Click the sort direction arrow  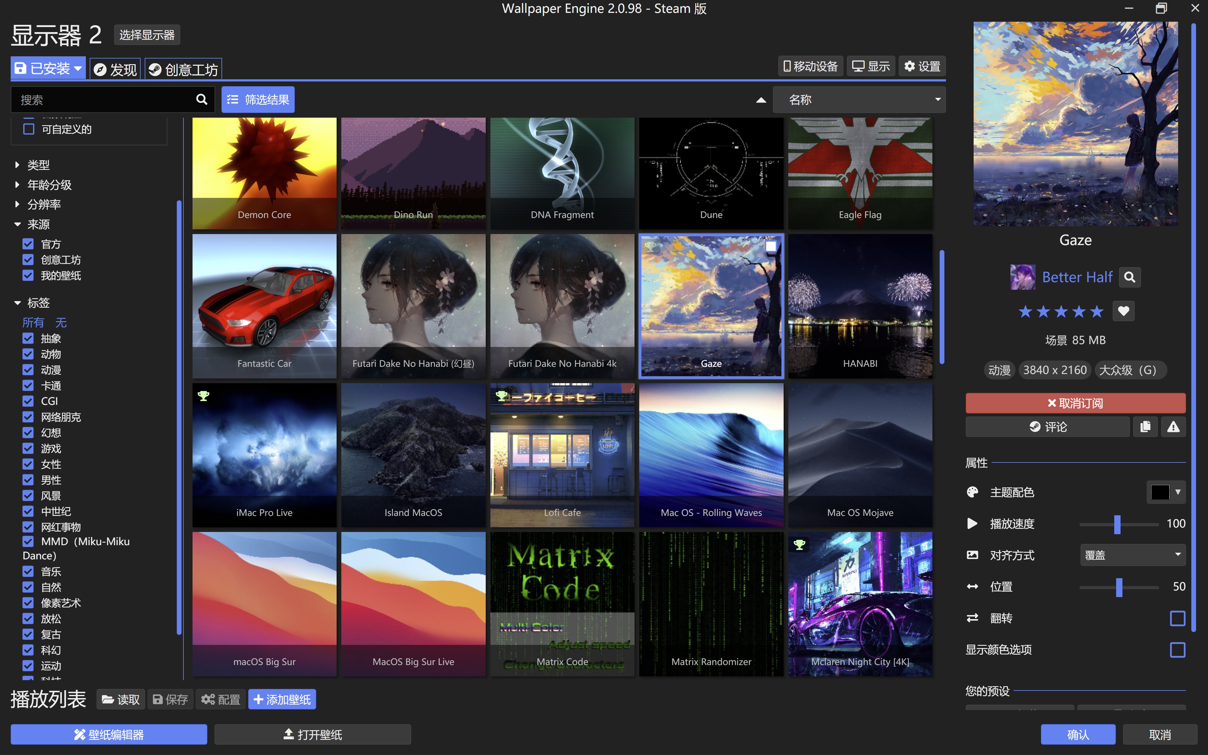click(x=761, y=100)
